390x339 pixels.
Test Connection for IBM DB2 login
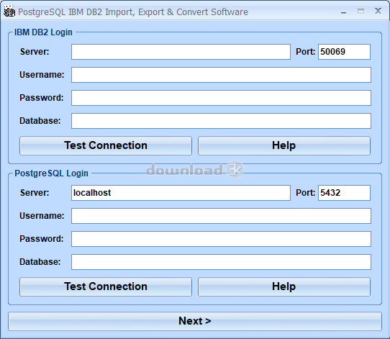pyautogui.click(x=106, y=145)
